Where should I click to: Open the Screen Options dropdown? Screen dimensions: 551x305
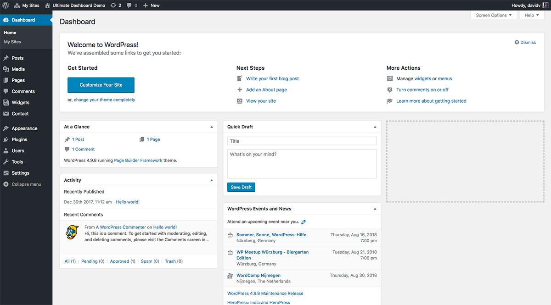point(494,15)
